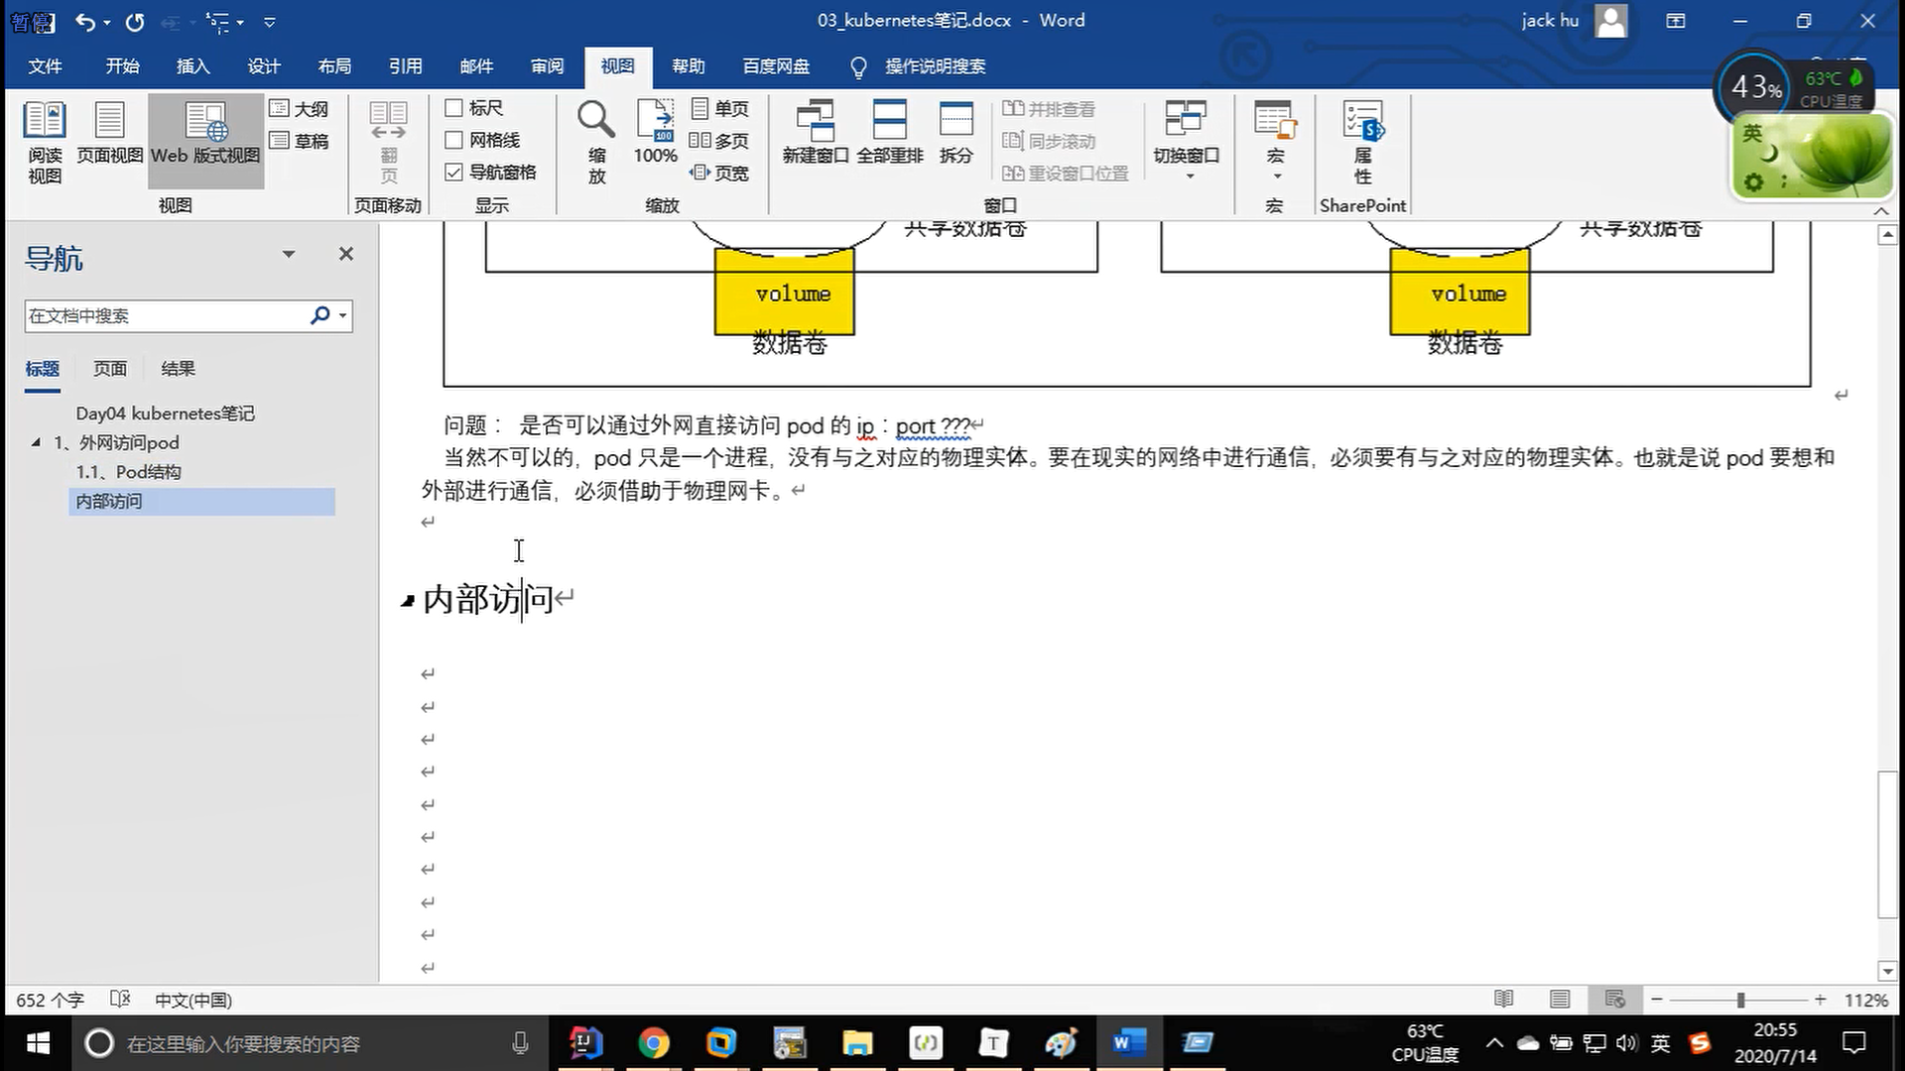Switch to Outline view button

pos(299,108)
